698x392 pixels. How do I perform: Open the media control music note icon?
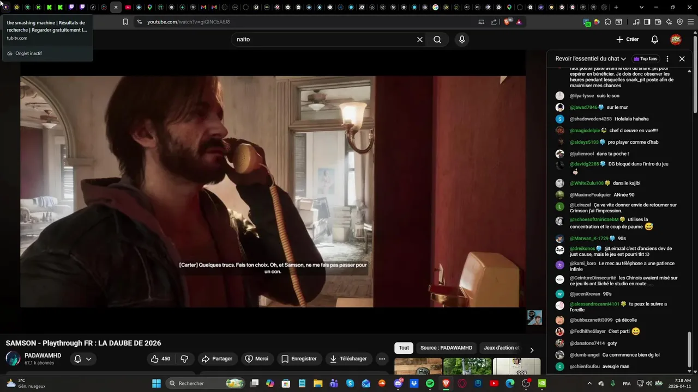tap(636, 22)
